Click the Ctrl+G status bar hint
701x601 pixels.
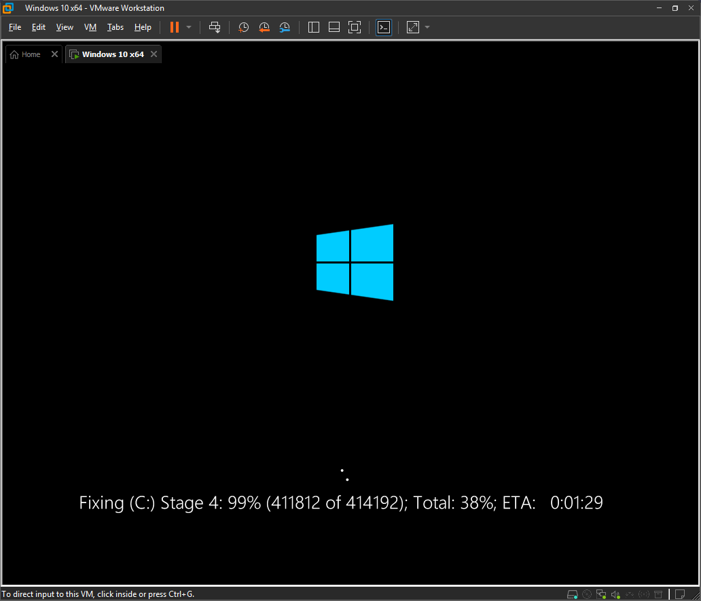pos(97,594)
